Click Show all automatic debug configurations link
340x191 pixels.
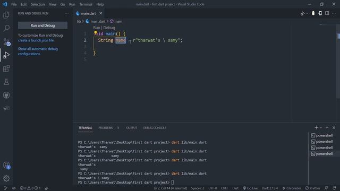click(x=38, y=51)
